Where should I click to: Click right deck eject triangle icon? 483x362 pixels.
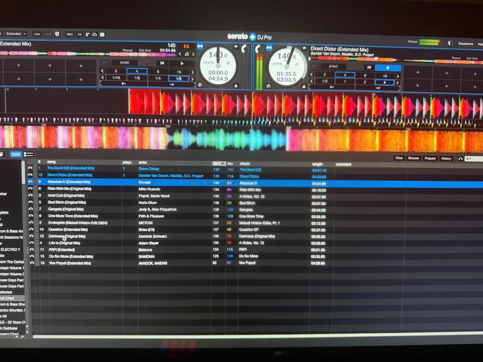click(x=304, y=87)
